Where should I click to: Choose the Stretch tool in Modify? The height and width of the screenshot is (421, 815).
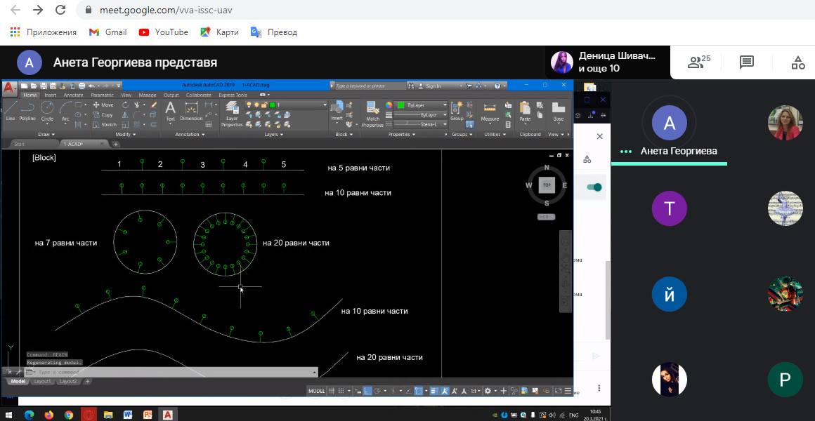coord(105,125)
